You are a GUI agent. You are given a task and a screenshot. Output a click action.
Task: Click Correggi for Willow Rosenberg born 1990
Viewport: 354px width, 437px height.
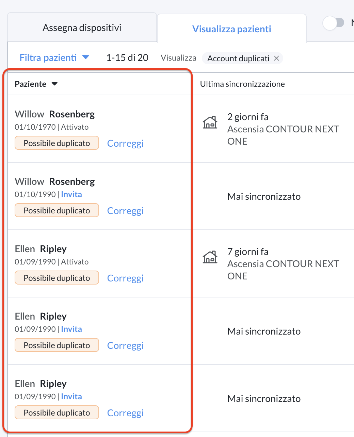pos(125,211)
